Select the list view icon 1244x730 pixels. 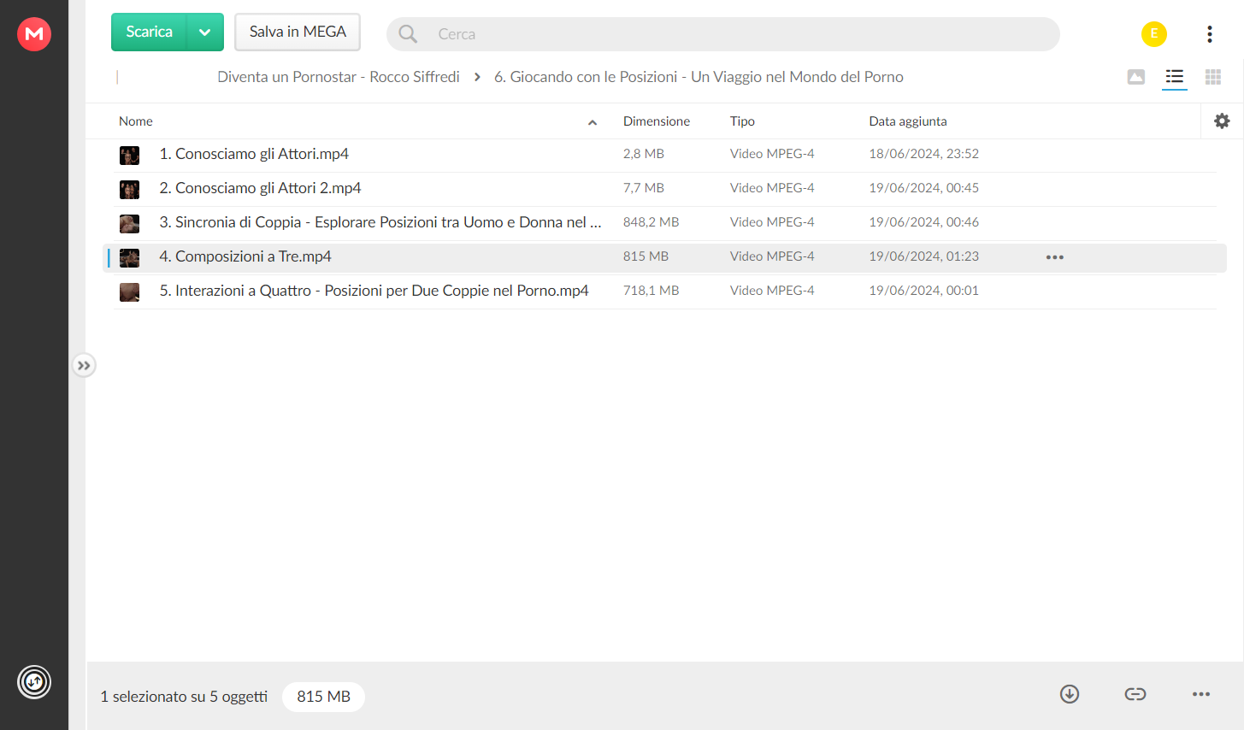click(1175, 77)
